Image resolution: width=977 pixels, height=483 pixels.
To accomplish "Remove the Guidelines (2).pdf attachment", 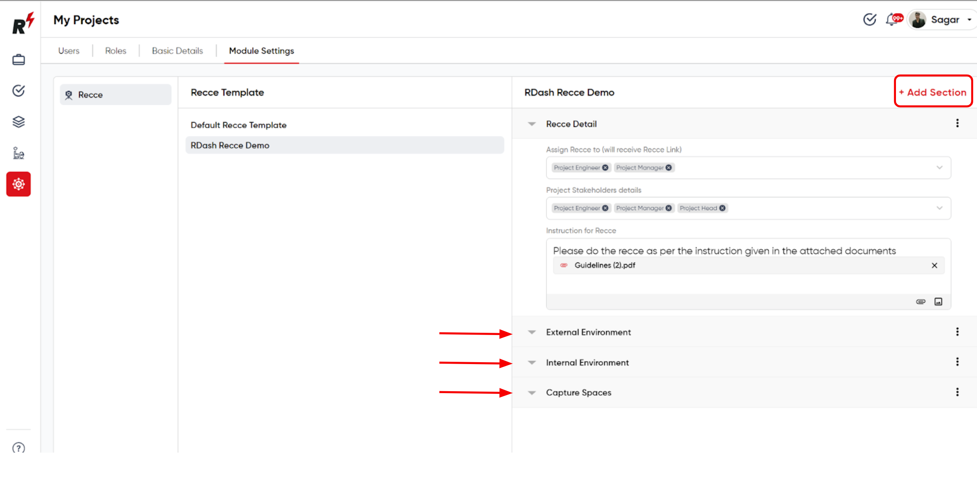I will click(x=934, y=265).
